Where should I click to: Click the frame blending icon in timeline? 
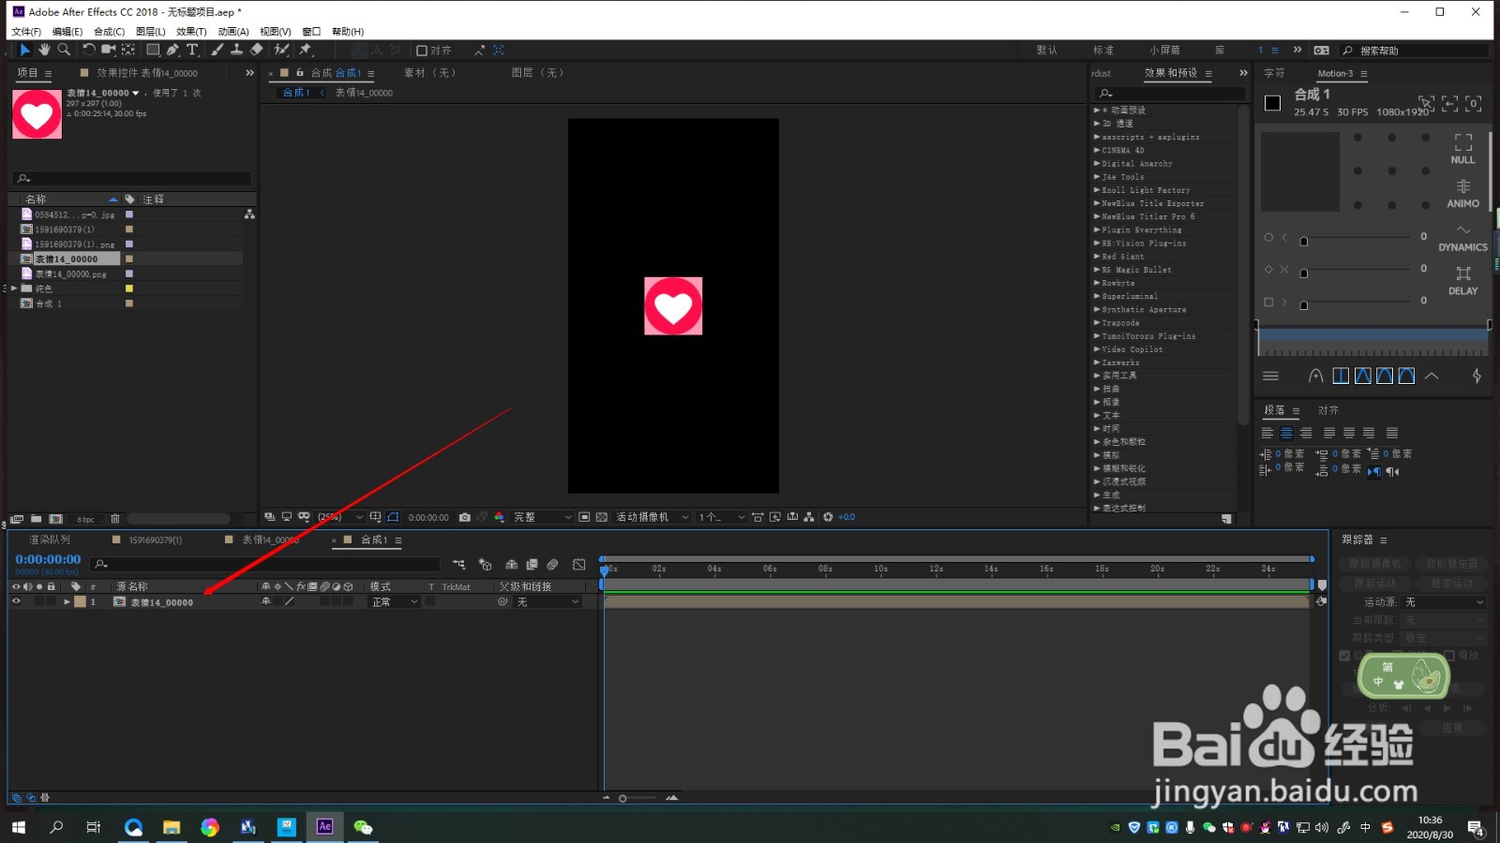point(532,565)
